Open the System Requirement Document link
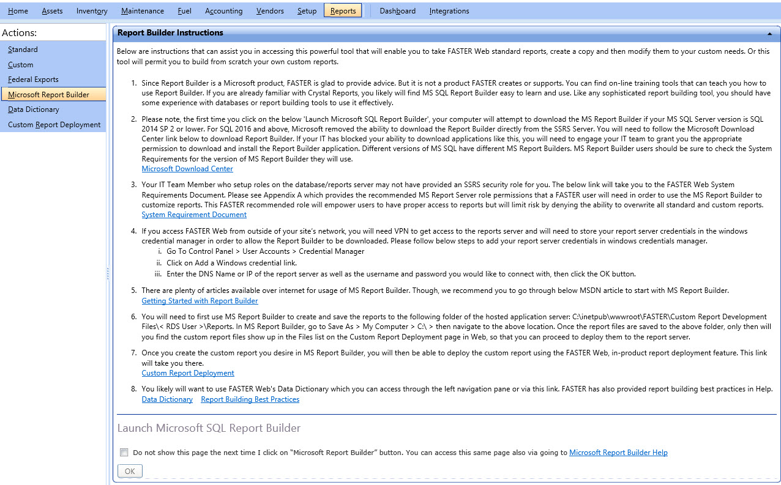Viewport: 781px width, 485px height. tap(194, 215)
